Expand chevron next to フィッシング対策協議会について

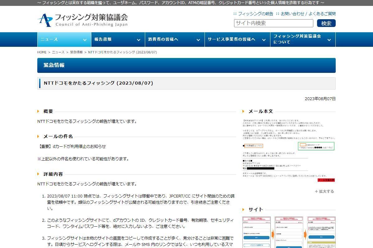[x=329, y=40]
